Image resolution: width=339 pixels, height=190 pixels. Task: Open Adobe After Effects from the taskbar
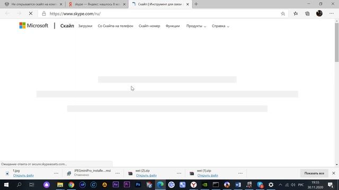point(115,185)
